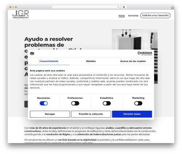Deny cookies with Denegar
Screen dimensions: 182x154
pyautogui.click(x=50, y=114)
